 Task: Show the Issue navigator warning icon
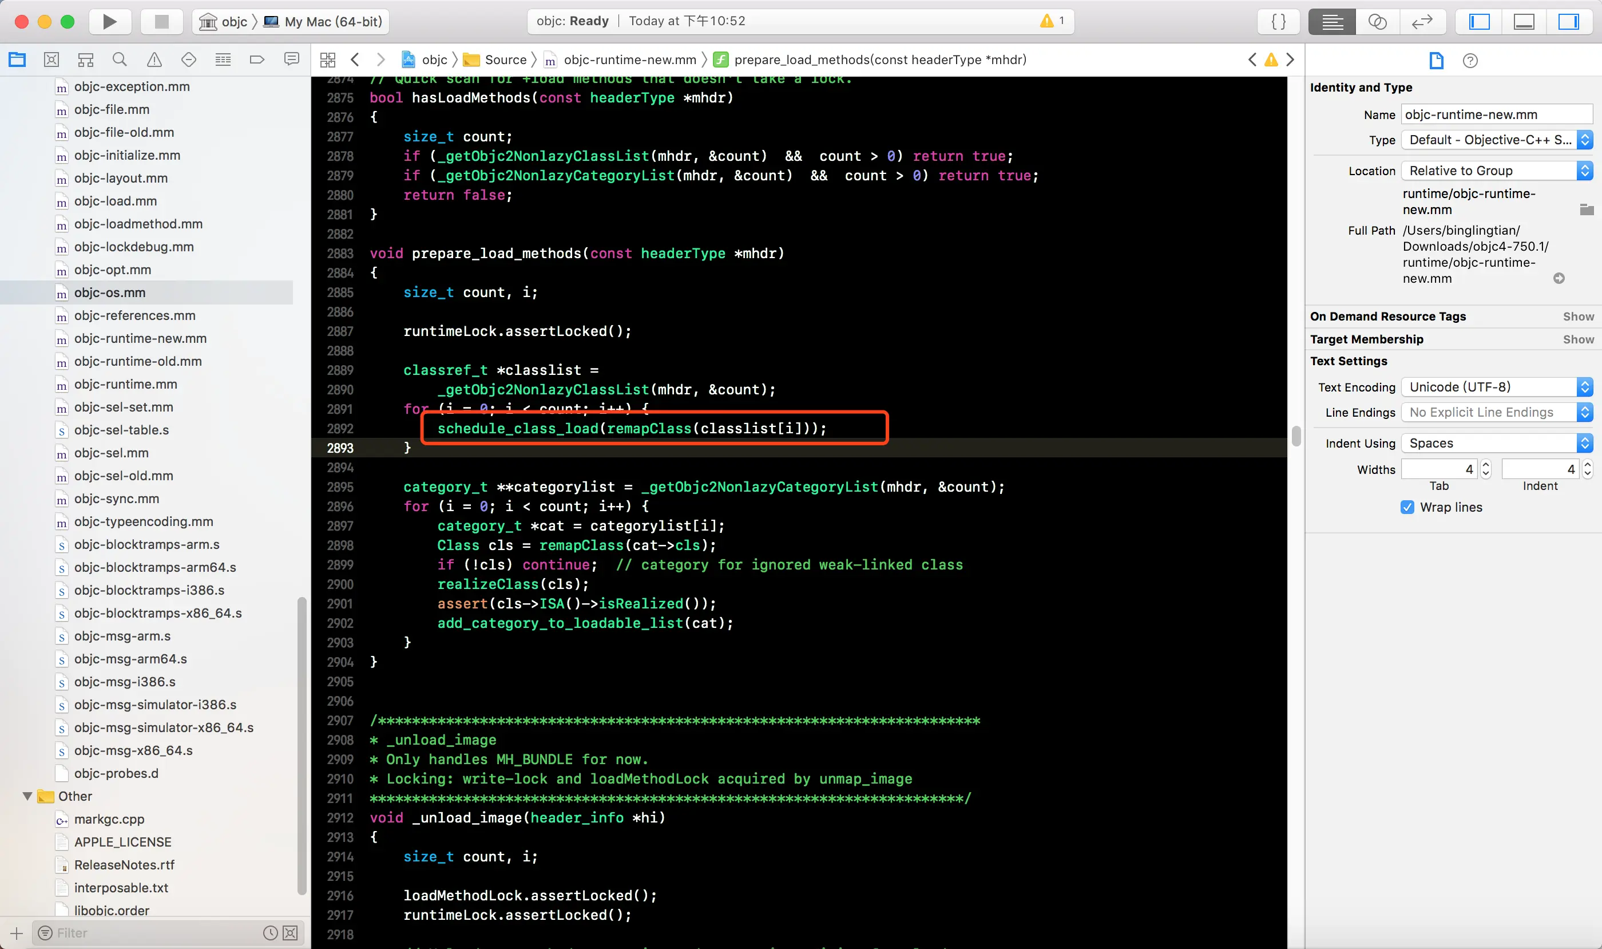click(154, 60)
